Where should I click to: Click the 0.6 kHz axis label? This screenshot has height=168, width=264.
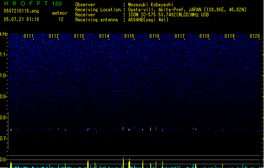tap(3, 160)
